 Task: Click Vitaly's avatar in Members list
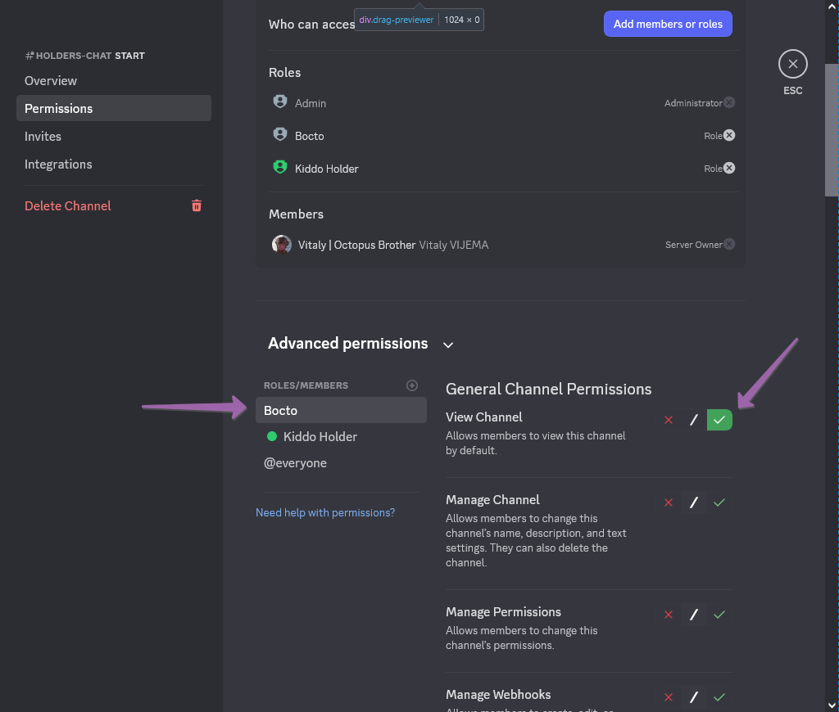[281, 244]
